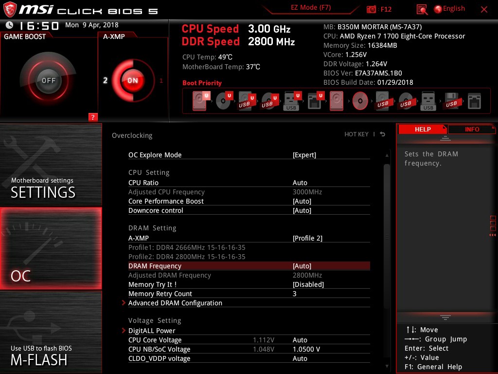Viewport: 498px width, 374px height.
Task: Click the F12 screenshot label
Action: coord(386,9)
